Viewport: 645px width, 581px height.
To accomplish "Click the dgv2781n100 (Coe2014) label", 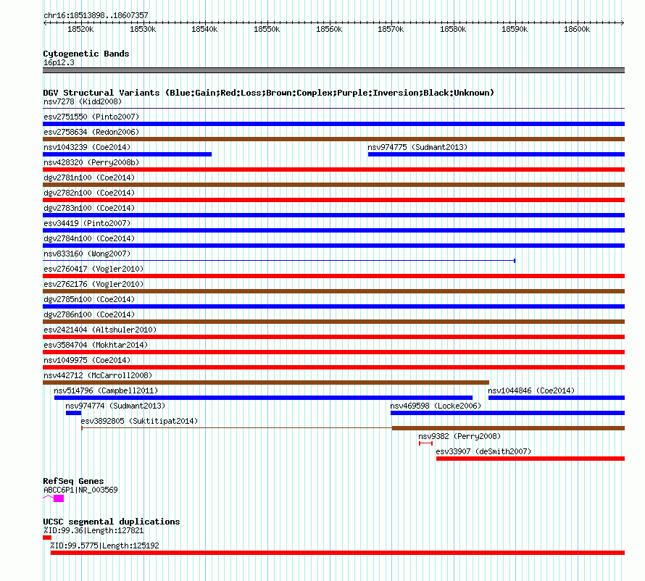I will point(89,177).
